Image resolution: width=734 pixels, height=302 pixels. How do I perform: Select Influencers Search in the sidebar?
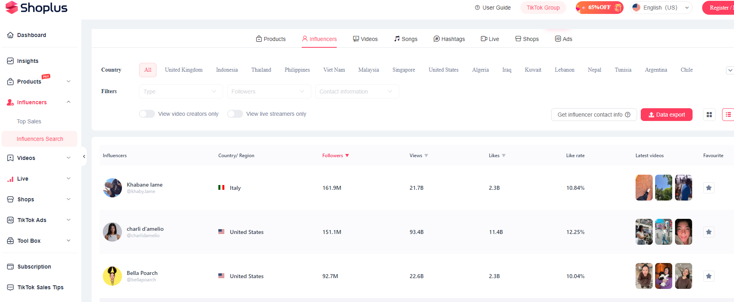pos(39,139)
